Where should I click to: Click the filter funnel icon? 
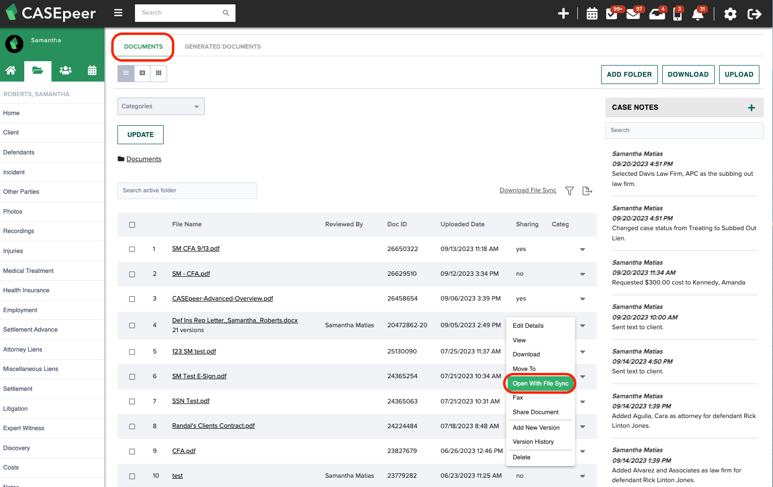[570, 191]
